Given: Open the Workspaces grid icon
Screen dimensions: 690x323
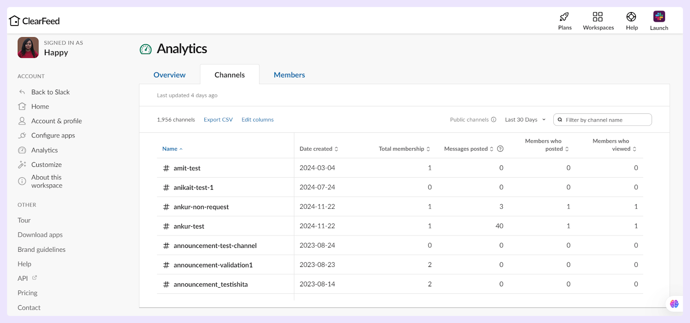Looking at the screenshot, I should (x=598, y=17).
